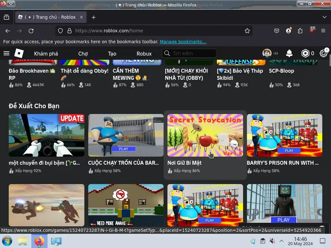Open the Đảo Brookhaven RP game link
The image size is (331, 248).
click(x=32, y=74)
